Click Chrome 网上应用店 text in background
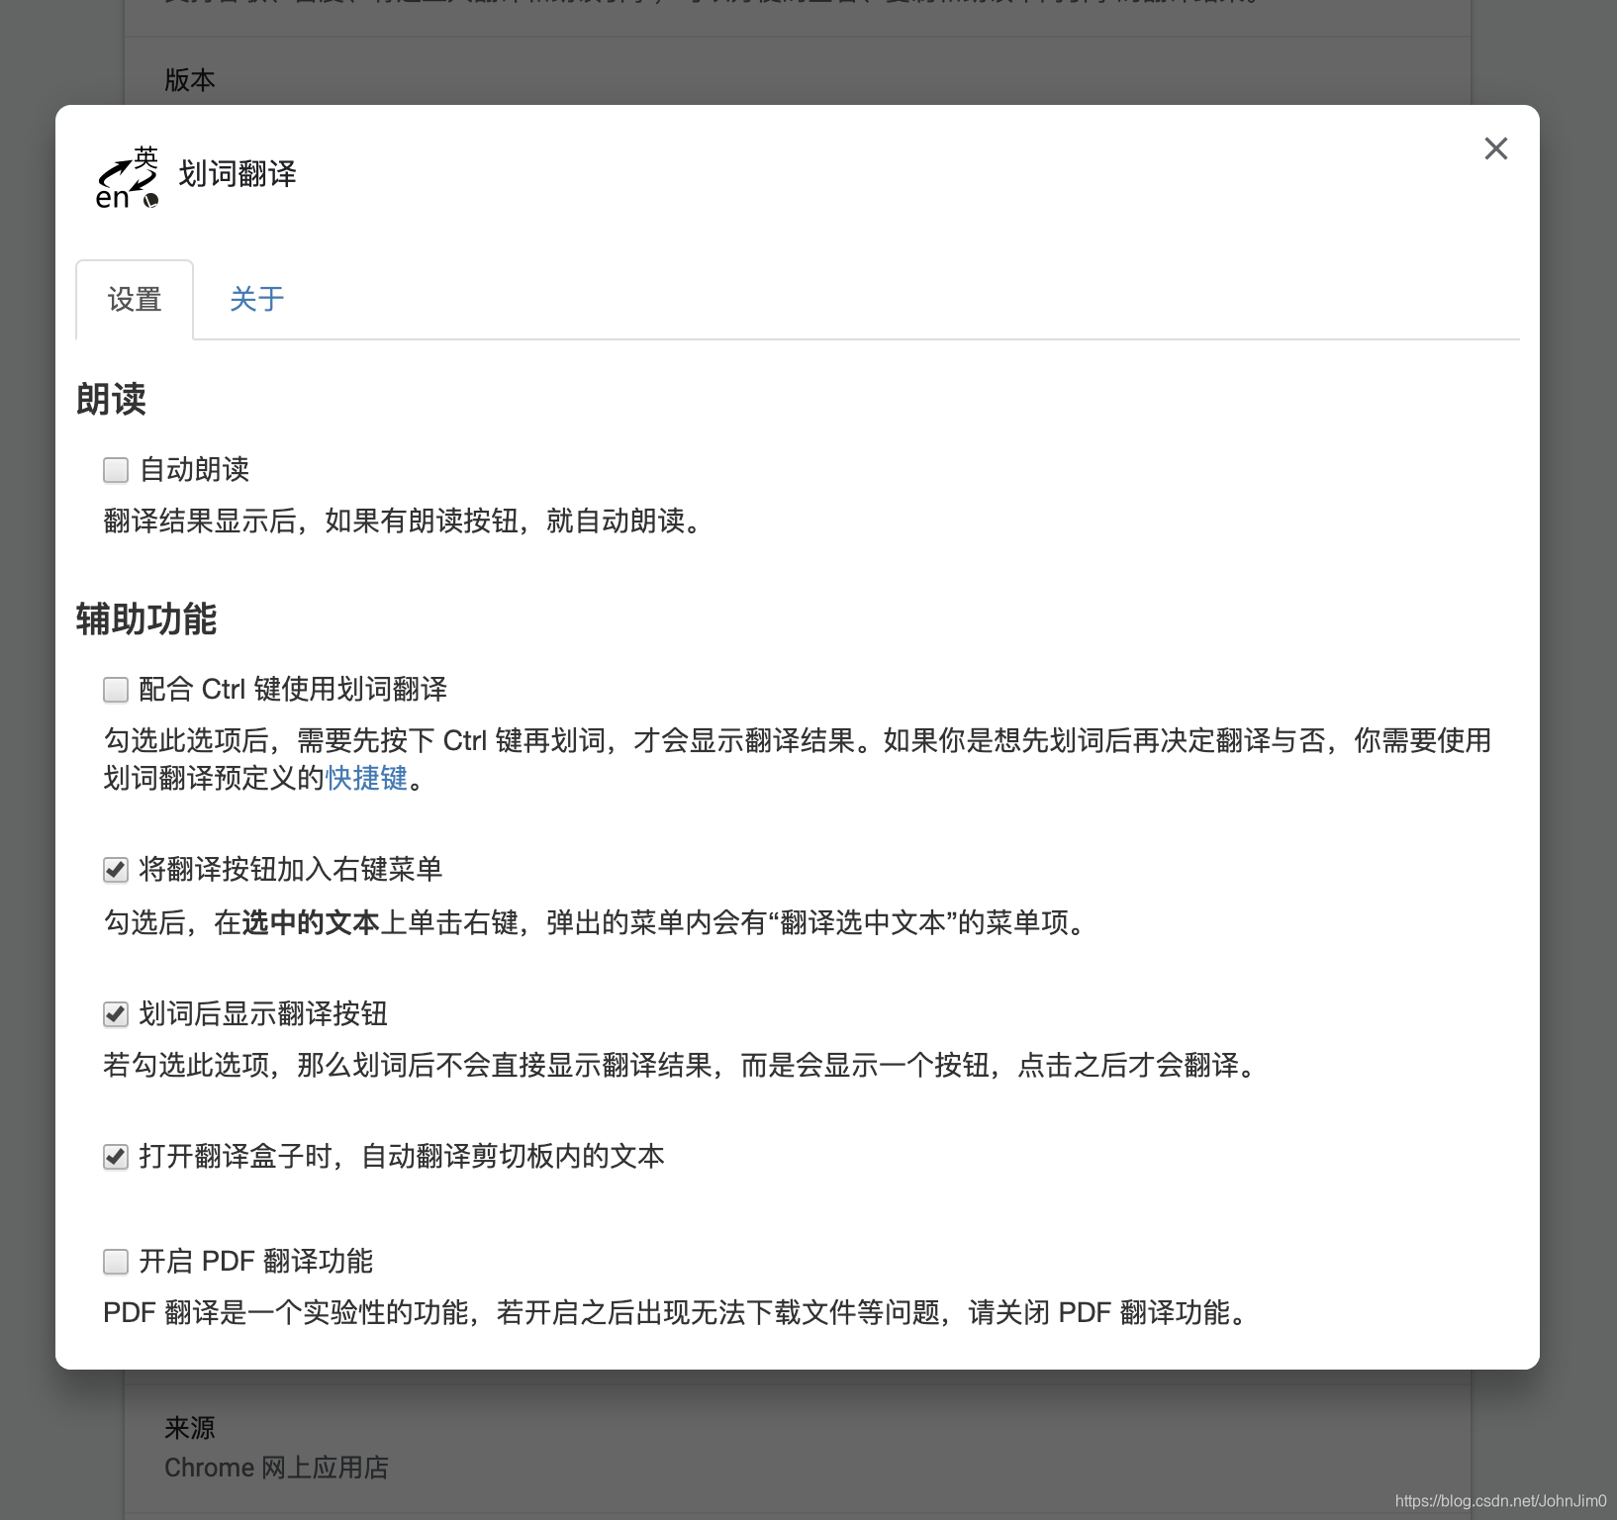 (276, 1468)
